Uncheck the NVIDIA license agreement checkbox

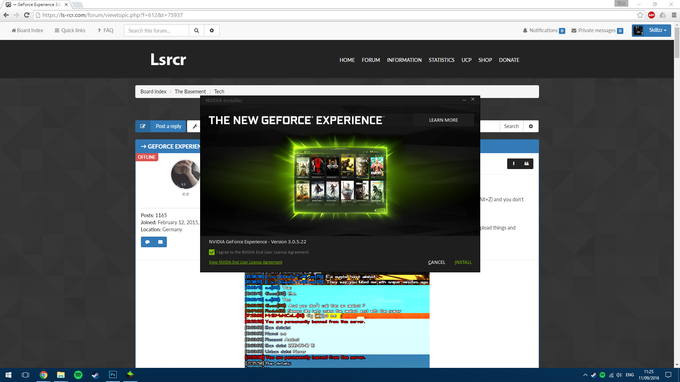[212, 252]
